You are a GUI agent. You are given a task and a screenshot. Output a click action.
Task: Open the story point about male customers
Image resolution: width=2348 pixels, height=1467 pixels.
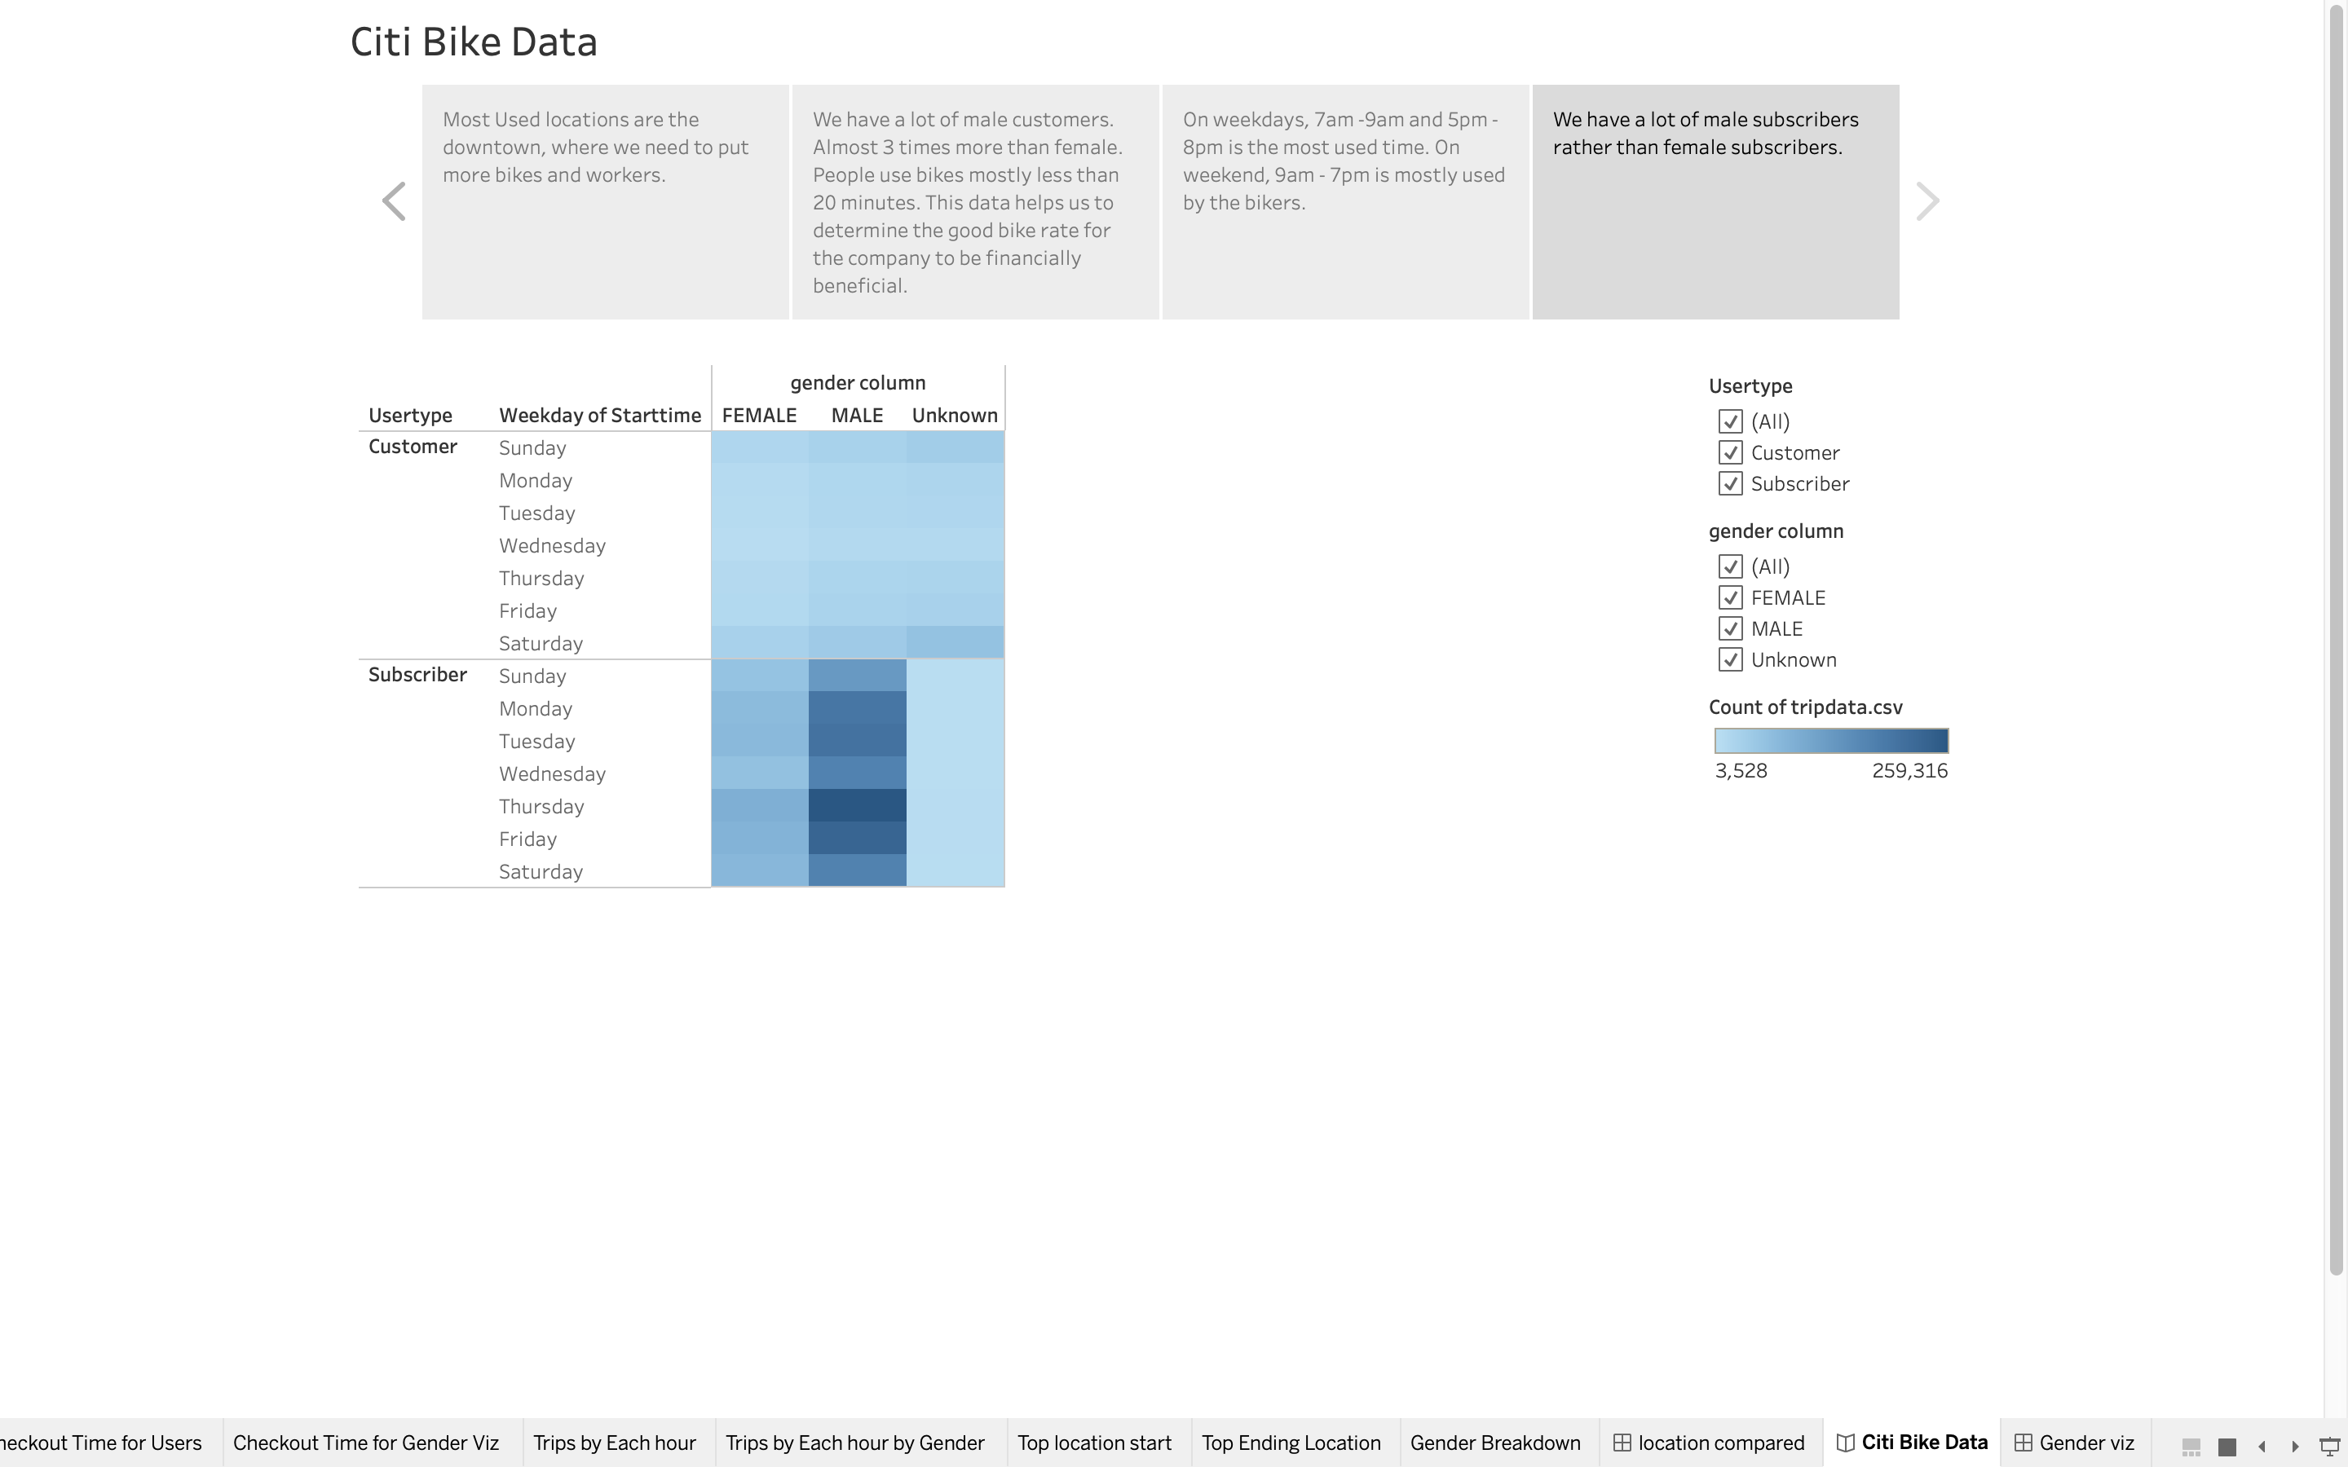pos(974,200)
